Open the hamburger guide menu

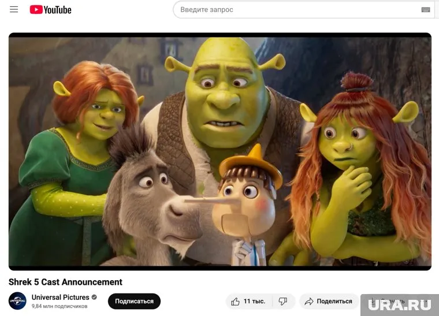coord(14,10)
